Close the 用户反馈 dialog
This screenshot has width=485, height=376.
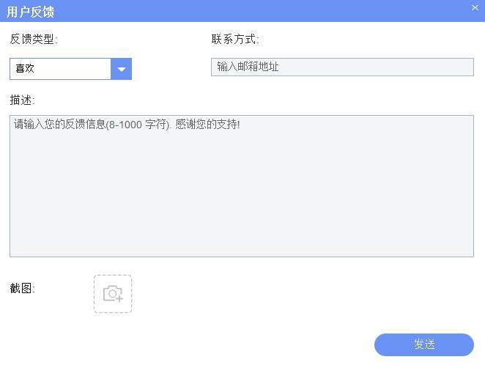click(x=475, y=8)
